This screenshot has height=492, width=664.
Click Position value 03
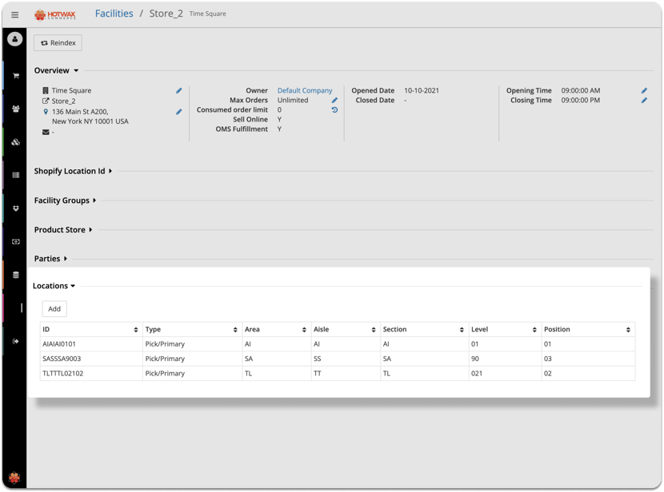tap(547, 359)
